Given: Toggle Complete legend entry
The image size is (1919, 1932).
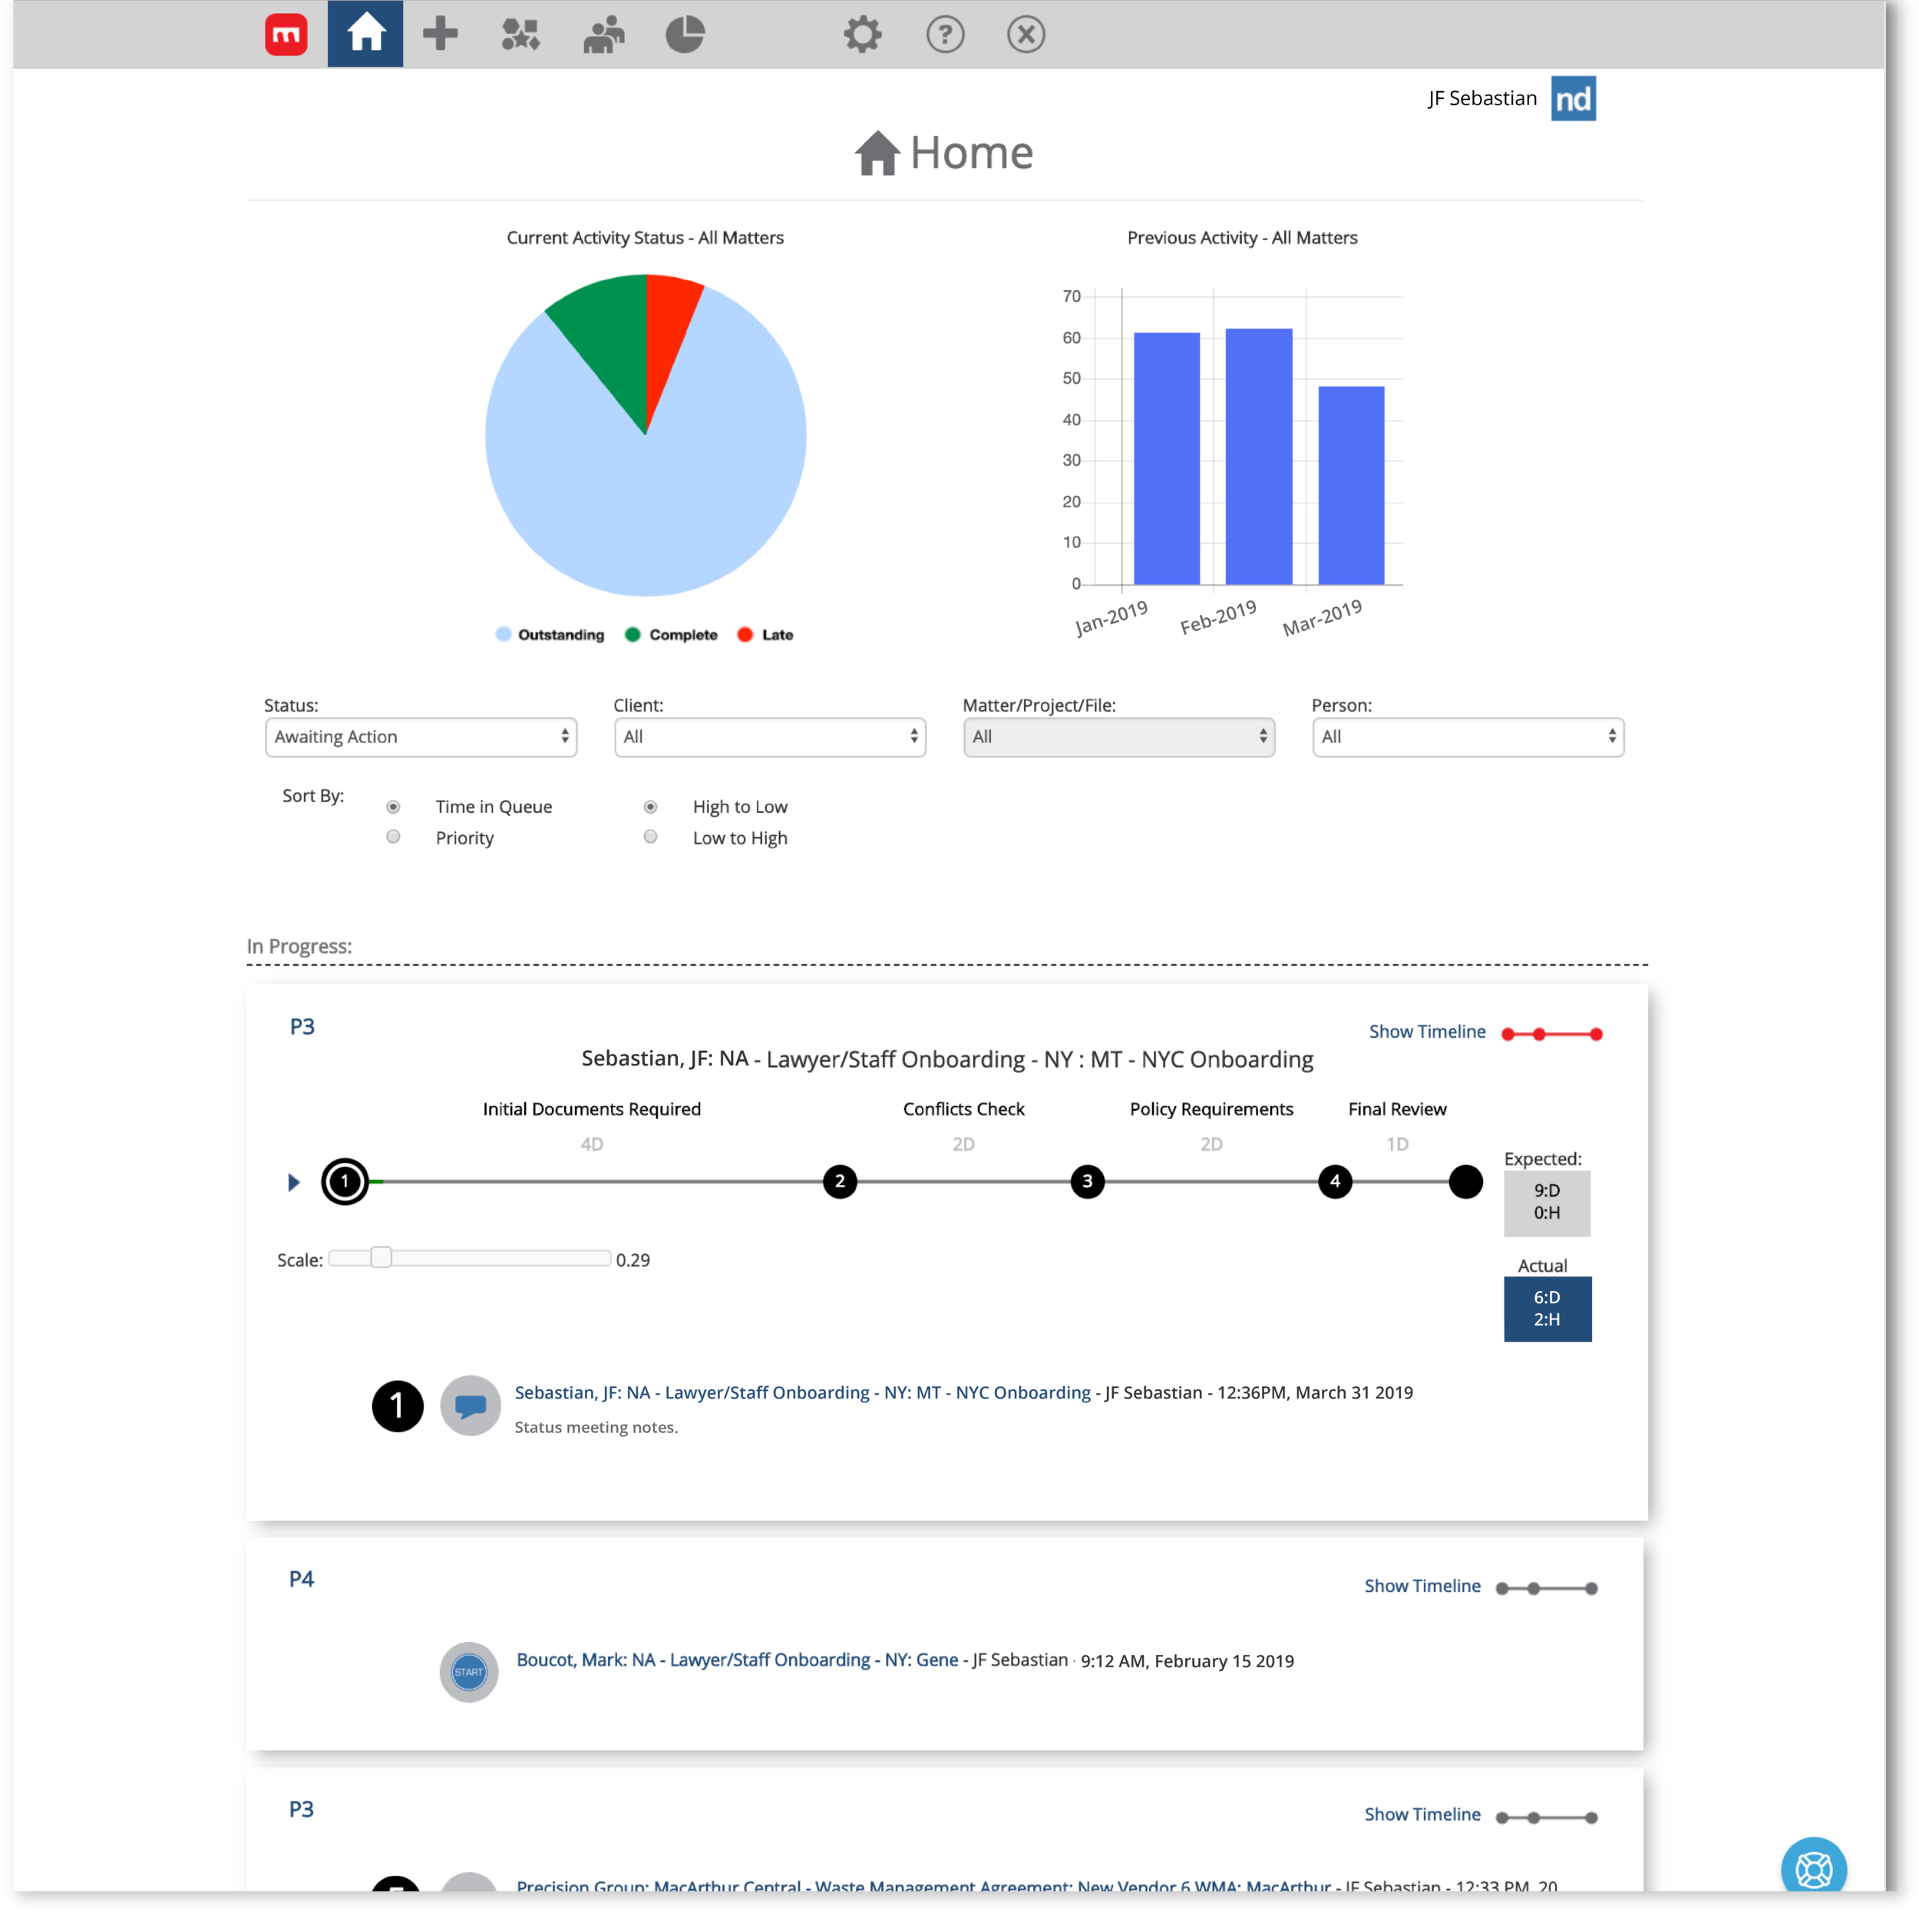Looking at the screenshot, I should coord(671,634).
